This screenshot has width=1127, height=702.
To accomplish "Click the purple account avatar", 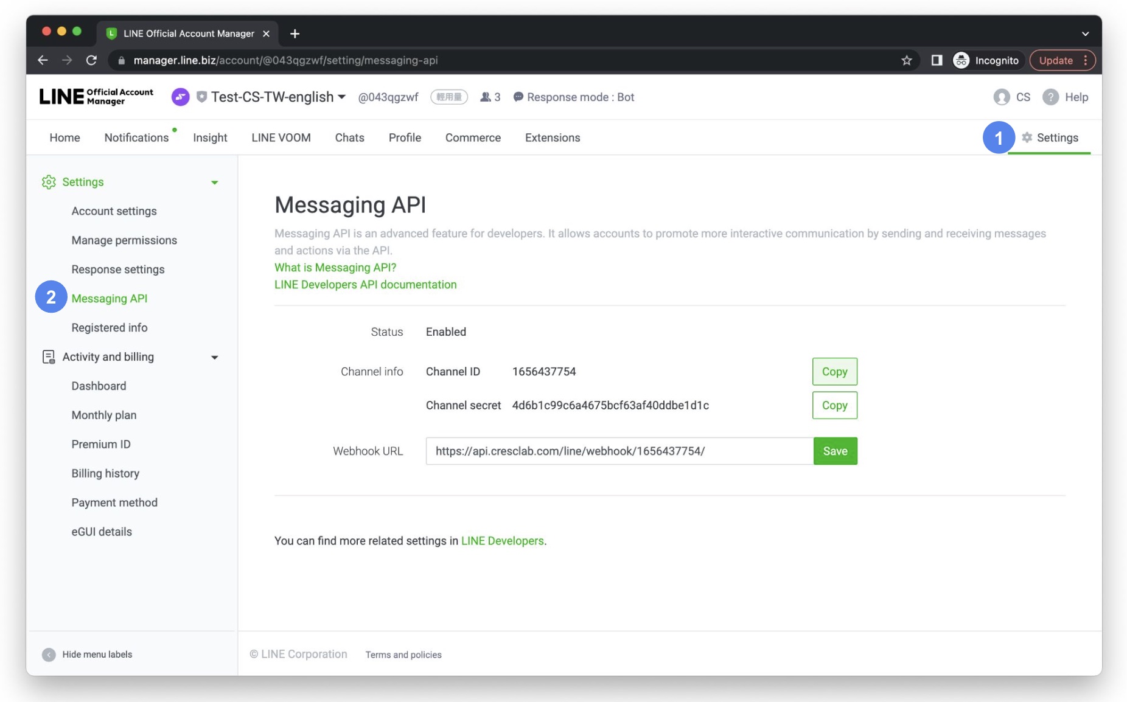I will tap(180, 97).
